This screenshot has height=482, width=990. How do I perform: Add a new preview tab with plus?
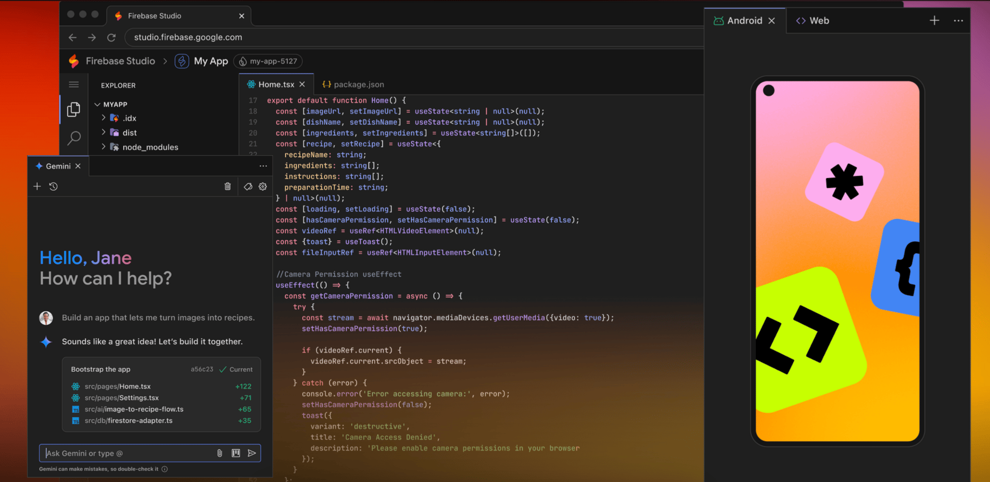tap(934, 21)
